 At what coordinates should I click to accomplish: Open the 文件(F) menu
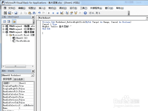12,8
